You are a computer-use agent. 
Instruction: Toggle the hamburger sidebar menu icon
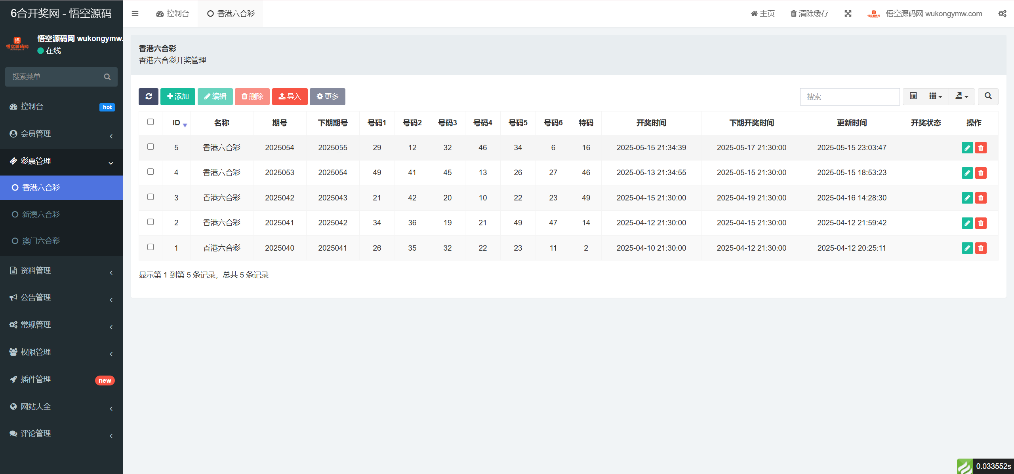135,14
